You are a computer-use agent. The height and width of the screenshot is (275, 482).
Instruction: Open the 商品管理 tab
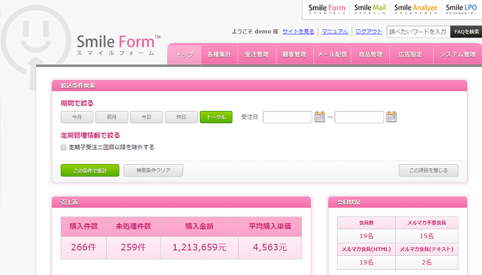[371, 55]
